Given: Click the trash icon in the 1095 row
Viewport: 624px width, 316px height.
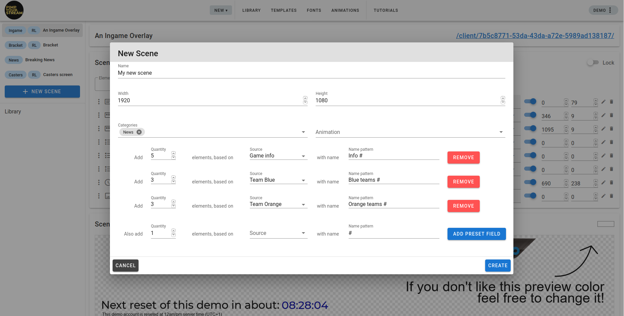Looking at the screenshot, I should [611, 129].
